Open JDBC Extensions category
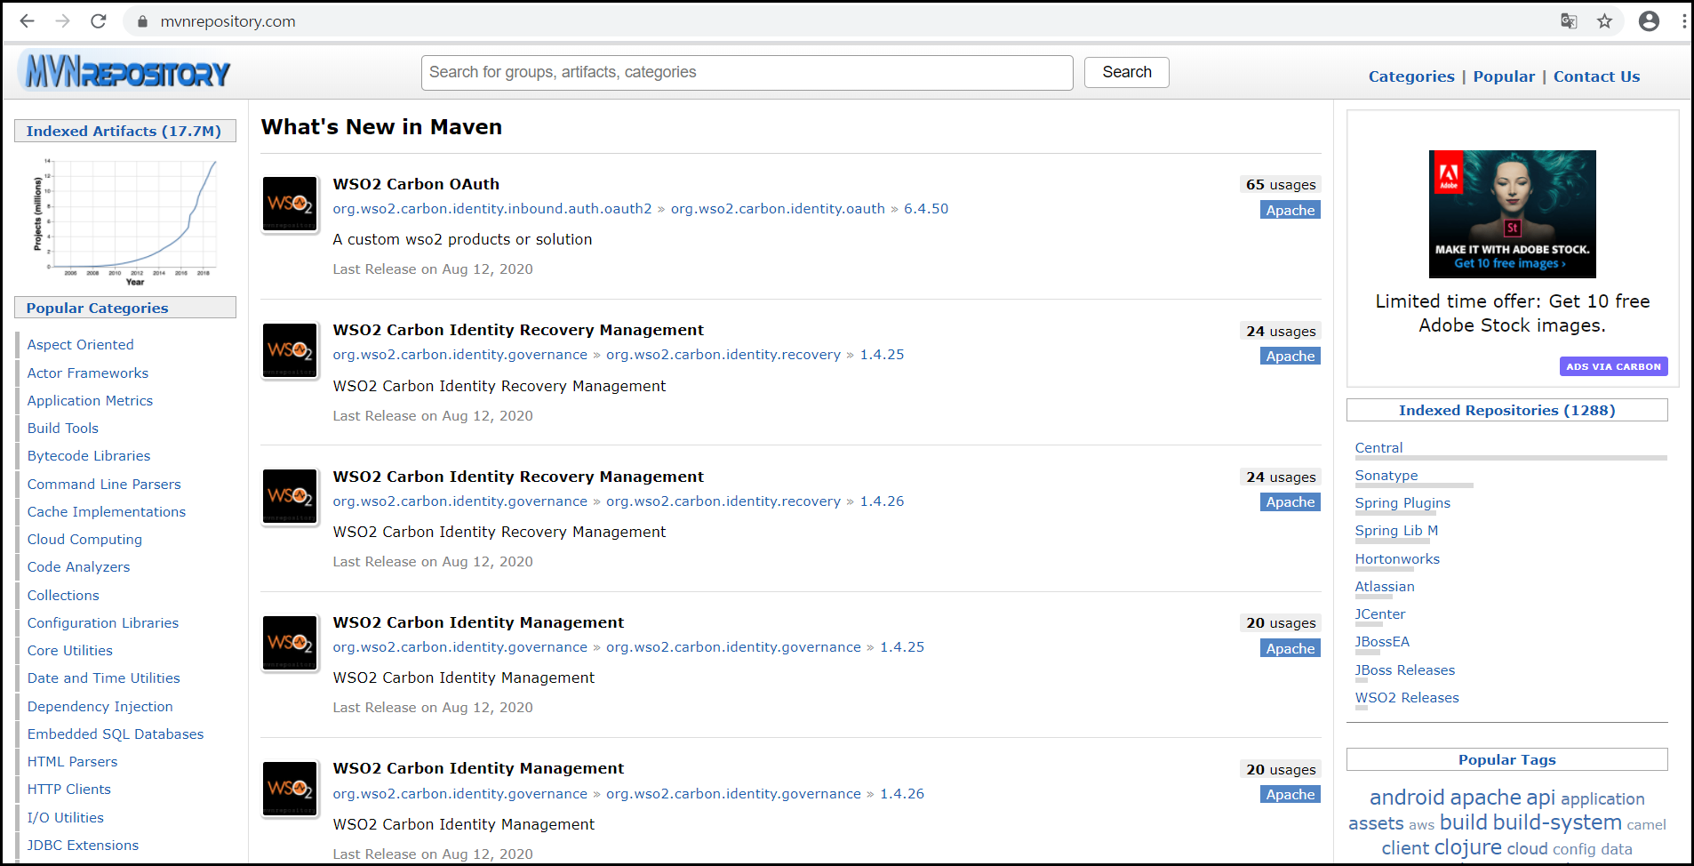The width and height of the screenshot is (1694, 866). click(83, 846)
